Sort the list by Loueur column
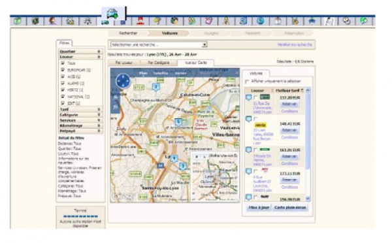392x243 pixels. tap(259, 90)
